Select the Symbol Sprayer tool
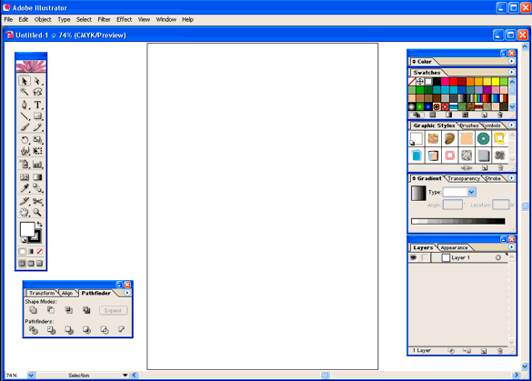Viewport: 532px width, 381px height. (24, 165)
